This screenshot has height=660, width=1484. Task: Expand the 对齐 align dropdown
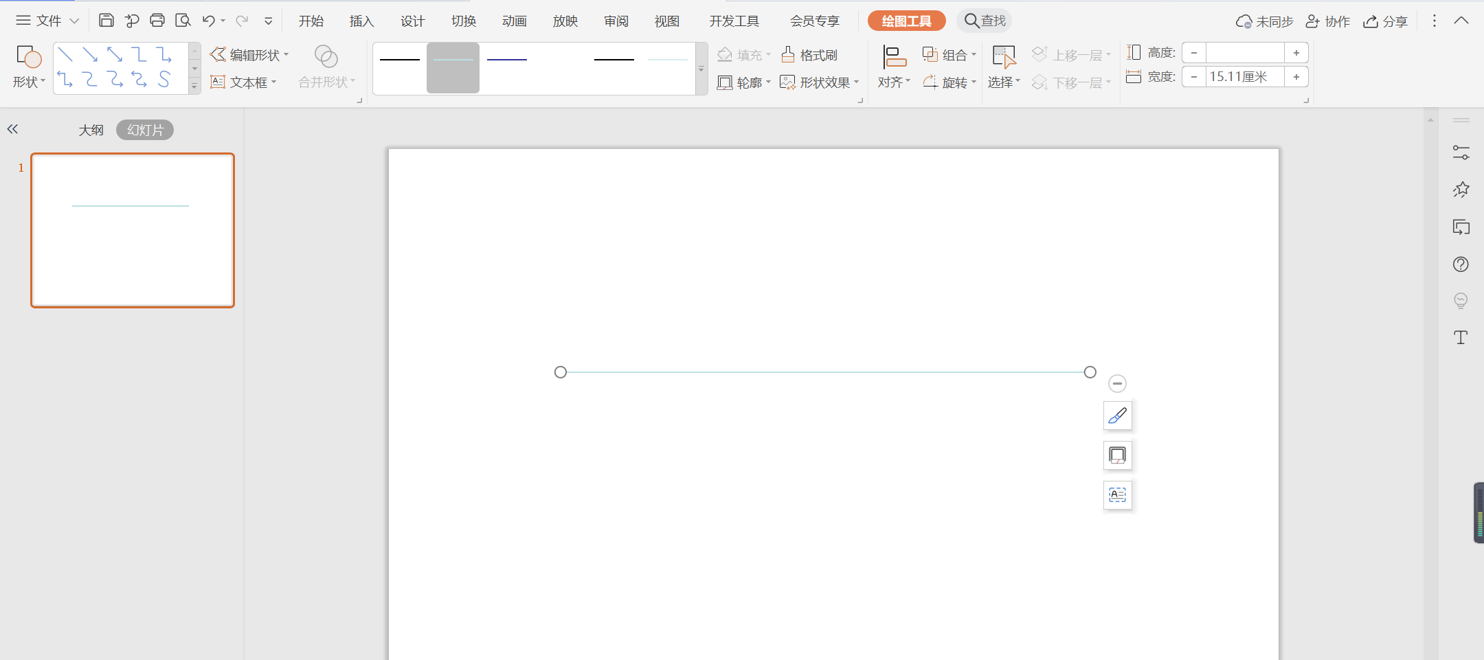894,82
